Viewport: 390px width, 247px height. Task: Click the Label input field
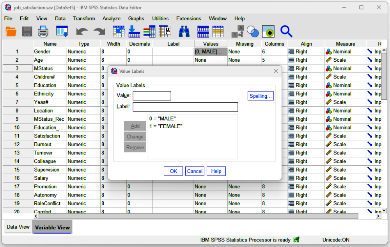[185, 107]
